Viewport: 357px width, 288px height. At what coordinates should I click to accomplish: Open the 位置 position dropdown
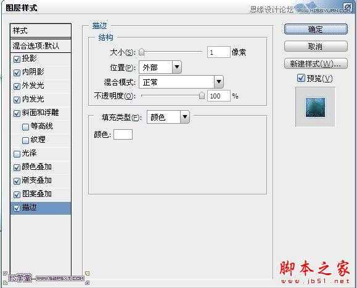point(160,67)
